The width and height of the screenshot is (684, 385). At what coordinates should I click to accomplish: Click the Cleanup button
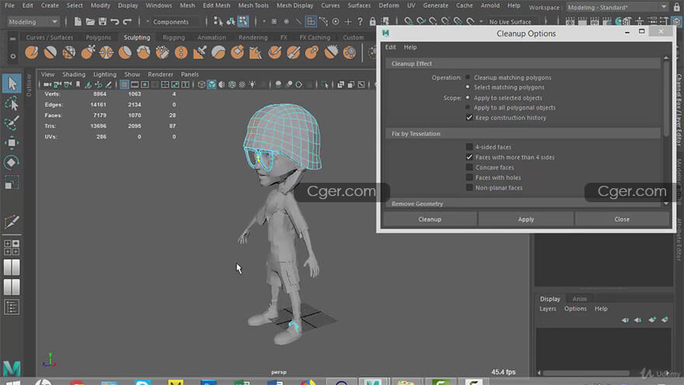[x=430, y=219]
